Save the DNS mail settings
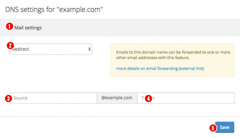 coord(225,127)
